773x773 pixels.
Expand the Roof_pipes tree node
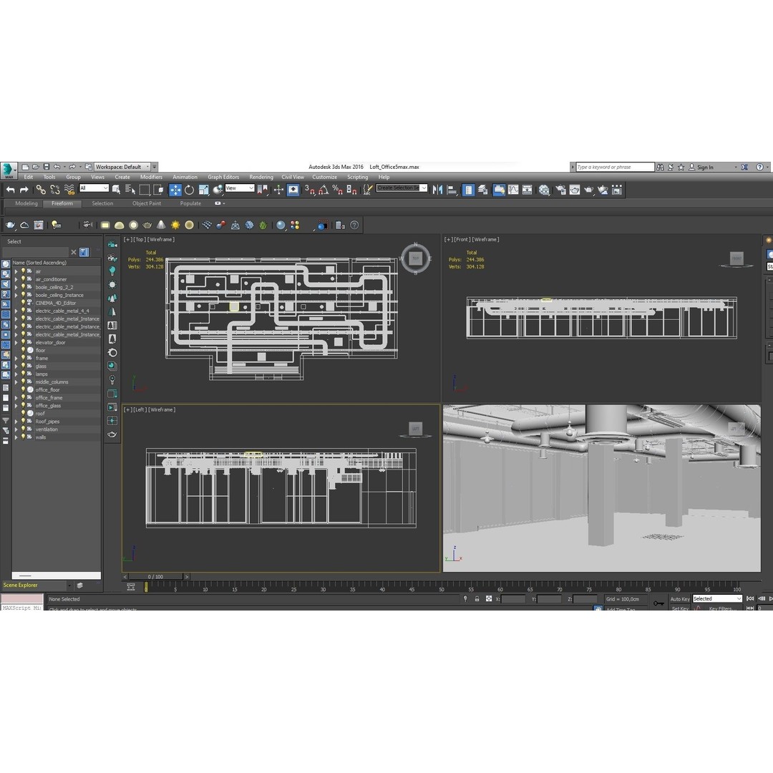[16, 422]
